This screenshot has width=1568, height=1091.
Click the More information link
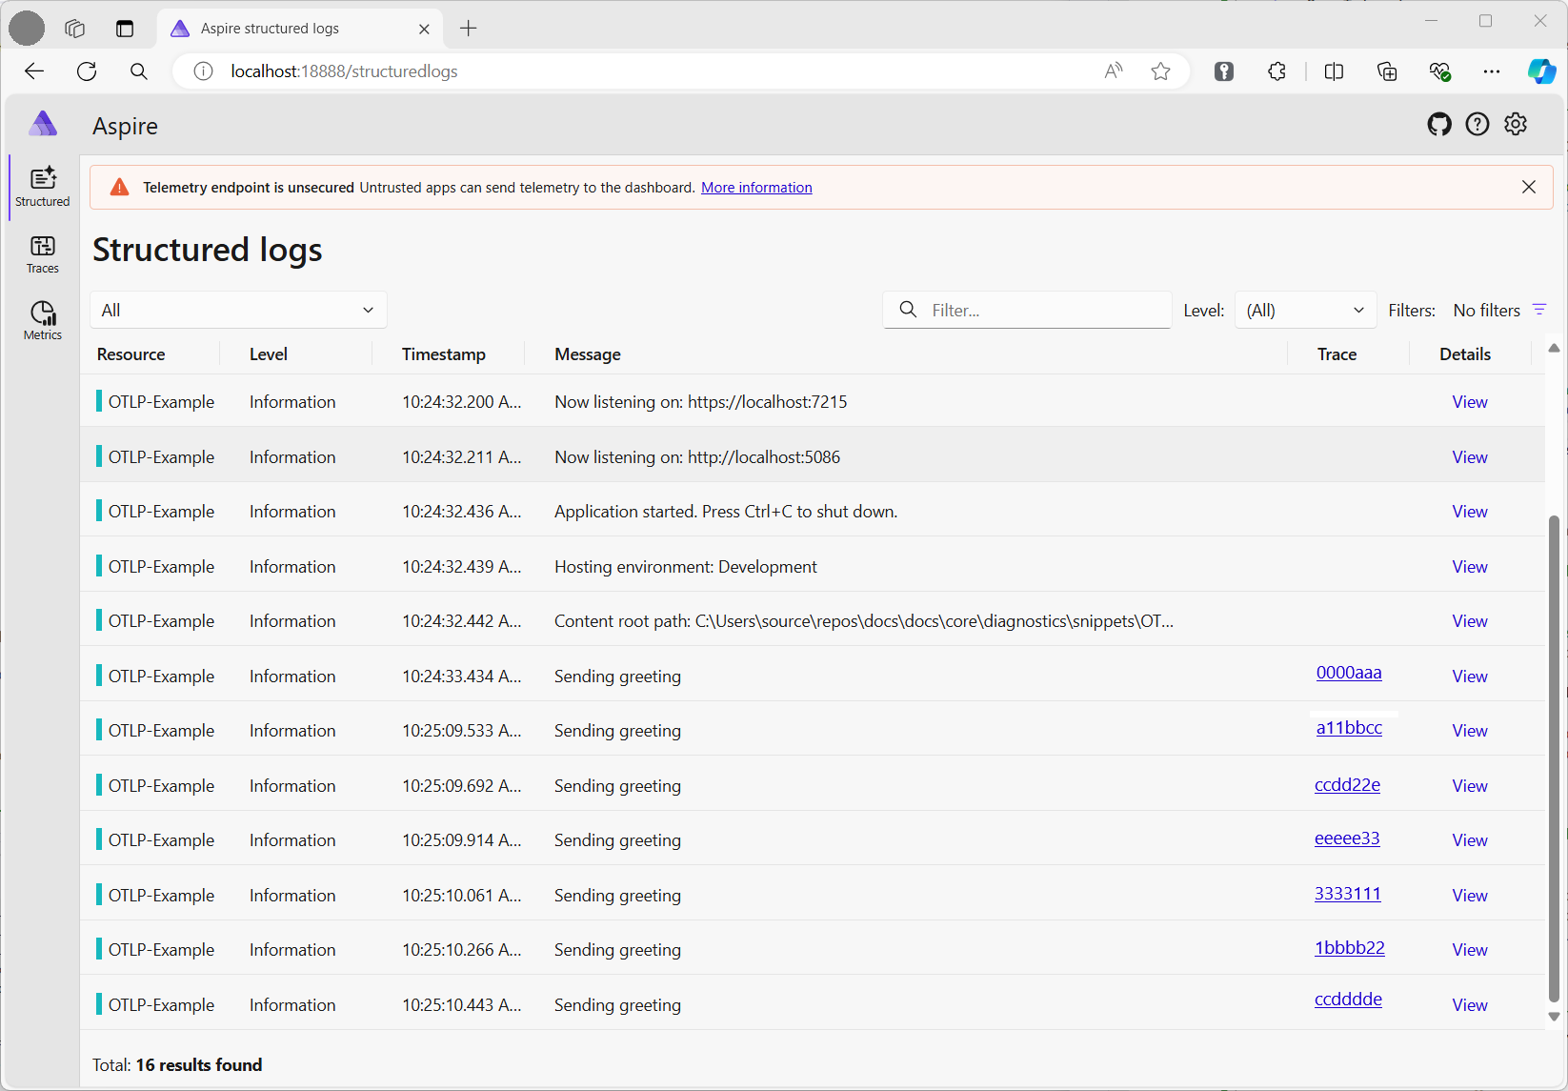click(x=756, y=188)
